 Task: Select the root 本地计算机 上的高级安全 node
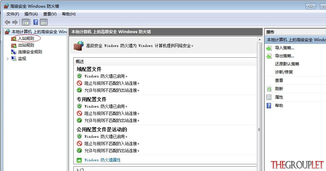click(x=39, y=32)
